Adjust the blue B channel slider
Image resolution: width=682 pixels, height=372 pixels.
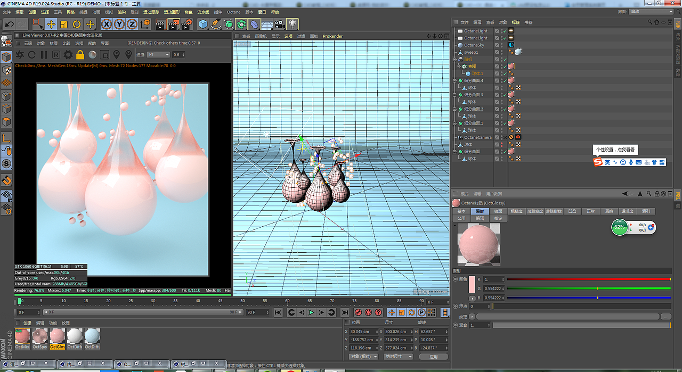coord(589,298)
